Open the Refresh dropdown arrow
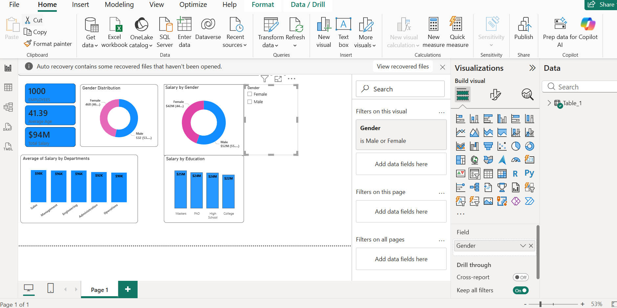Viewport: 617px width, 308px height. pyautogui.click(x=295, y=46)
